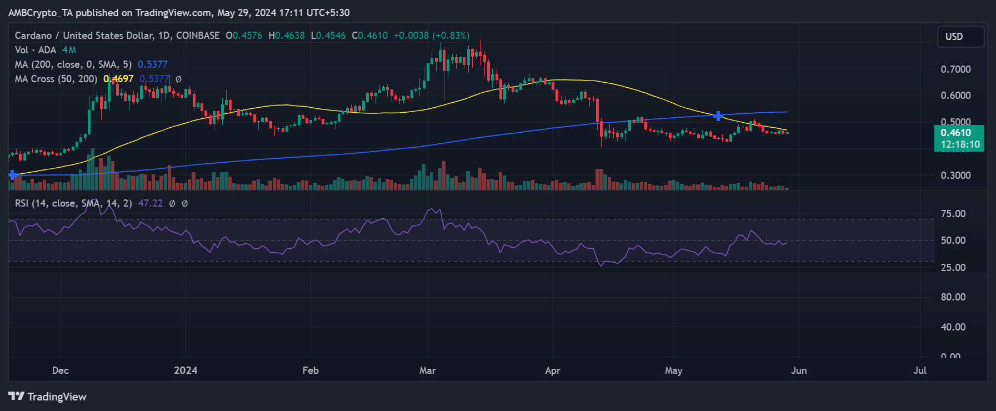
Task: Click the Feb date label
Action: (x=311, y=370)
